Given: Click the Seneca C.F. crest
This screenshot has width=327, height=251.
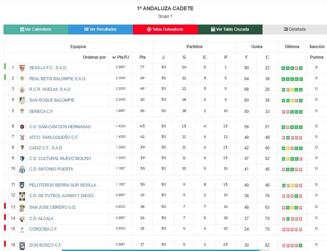Looking at the screenshot, I should [x=22, y=111].
